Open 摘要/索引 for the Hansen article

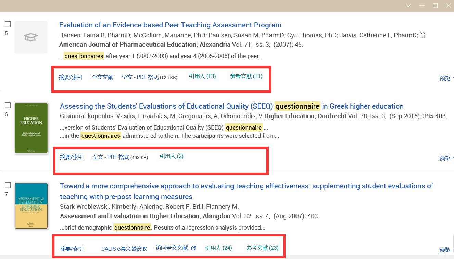[x=71, y=77]
